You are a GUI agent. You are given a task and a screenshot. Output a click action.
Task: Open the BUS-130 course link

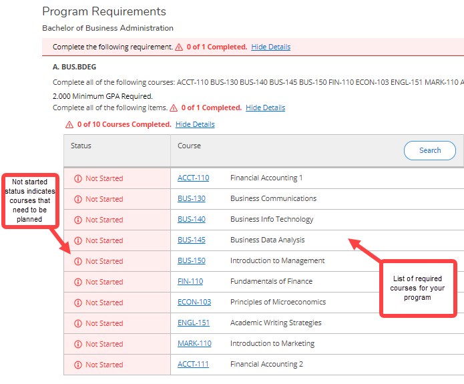pos(192,198)
